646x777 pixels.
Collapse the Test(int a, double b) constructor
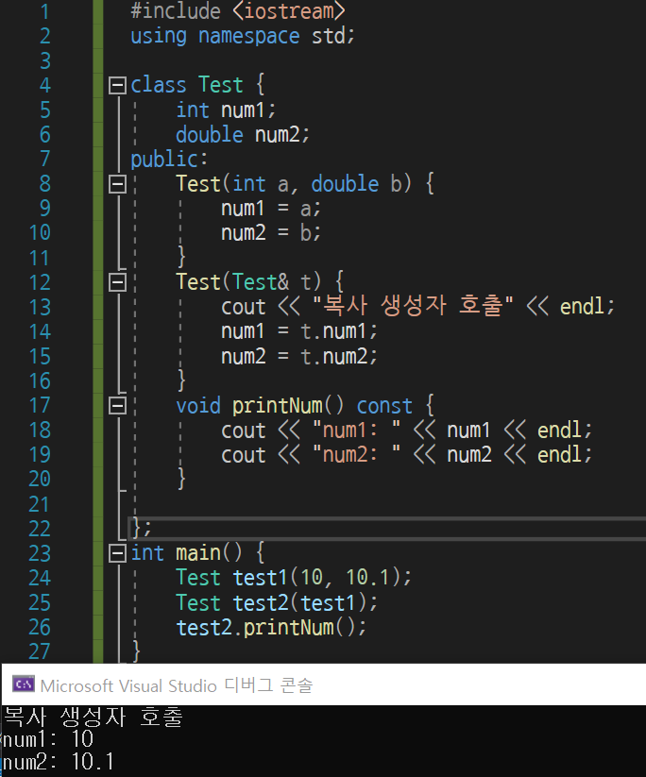(x=117, y=184)
